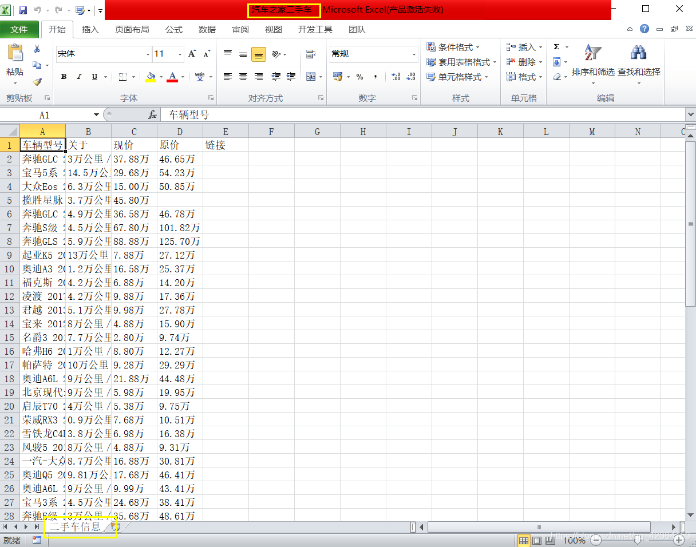Click Sort and Filter (排序和筛选) button
The height and width of the screenshot is (547, 696).
[593, 64]
